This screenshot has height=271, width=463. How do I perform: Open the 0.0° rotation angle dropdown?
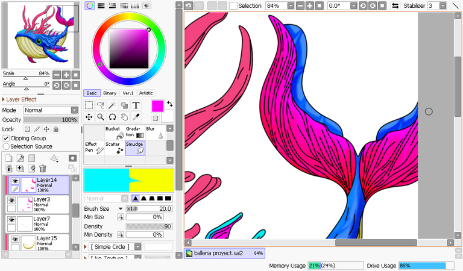[353, 5]
